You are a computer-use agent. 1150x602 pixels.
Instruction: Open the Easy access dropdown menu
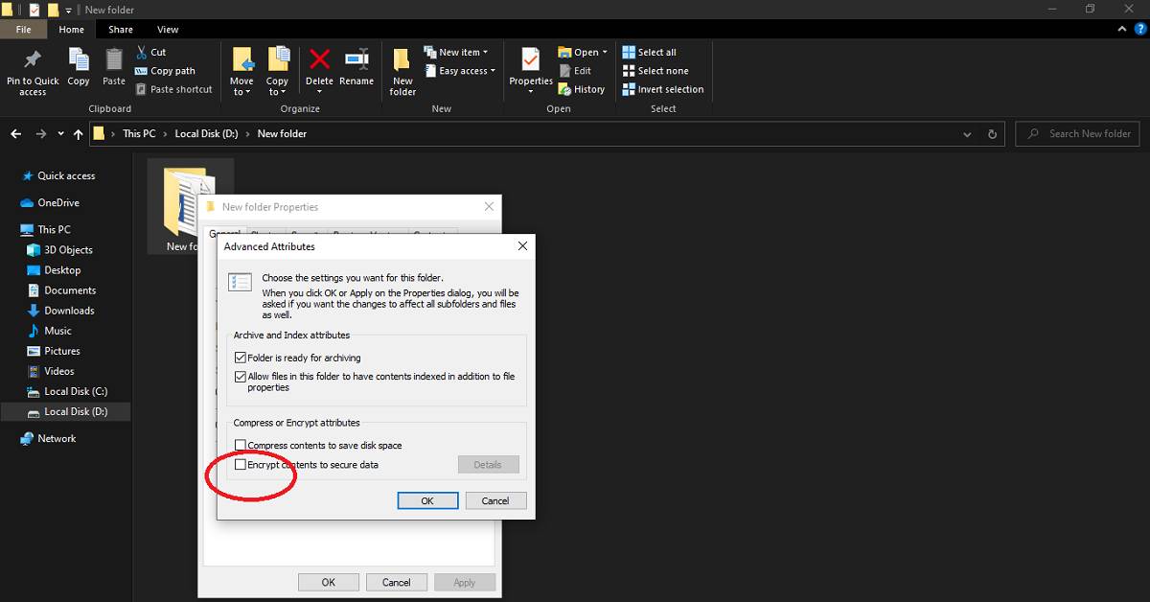point(467,71)
